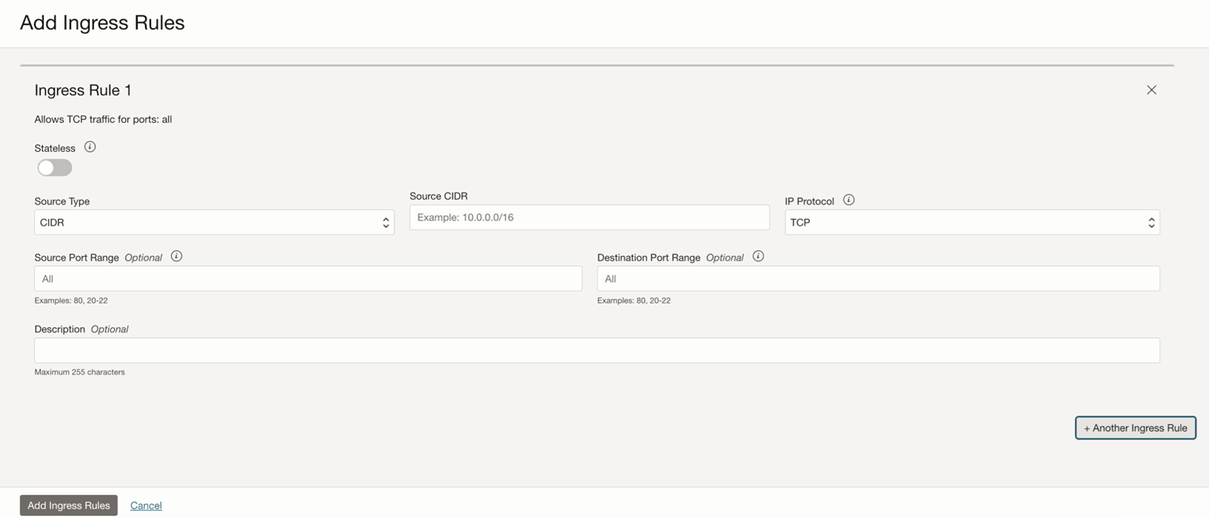Screen dimensions: 1209x518
Task: Expand the IP Protocol dropdown showing TCP
Action: [x=971, y=222]
